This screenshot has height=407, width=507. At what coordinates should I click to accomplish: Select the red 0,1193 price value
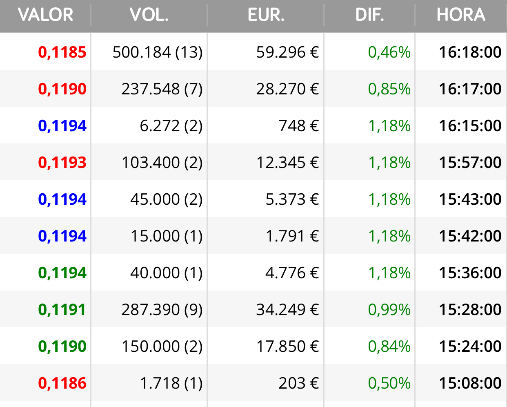[x=62, y=163]
